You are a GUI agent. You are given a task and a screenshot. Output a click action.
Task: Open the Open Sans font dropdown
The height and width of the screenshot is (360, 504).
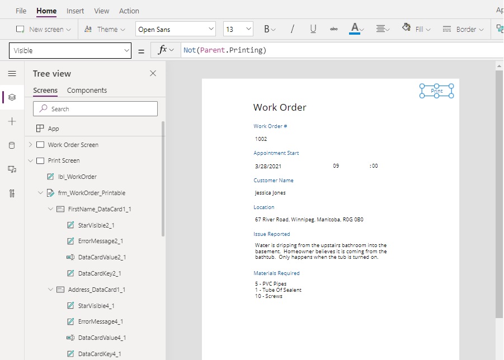(176, 29)
